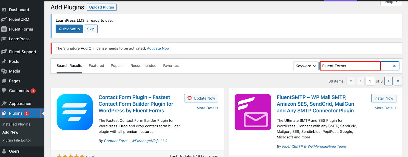Open the Keyword search type dropdown
Screen dimensions: 408x157
[x=306, y=66]
